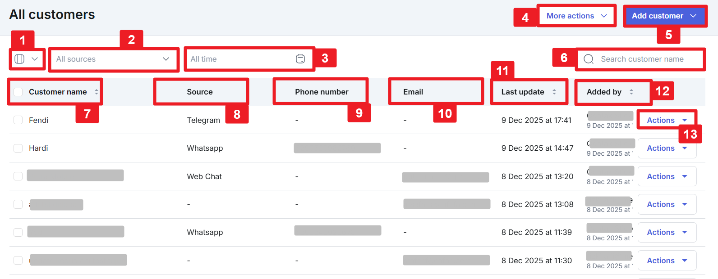Open the Fendi customer entry
This screenshot has height=279, width=718.
39,120
